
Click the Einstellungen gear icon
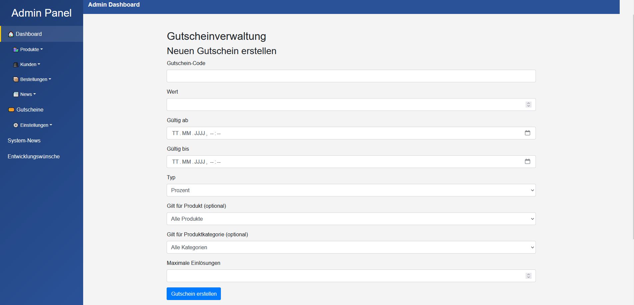16,125
